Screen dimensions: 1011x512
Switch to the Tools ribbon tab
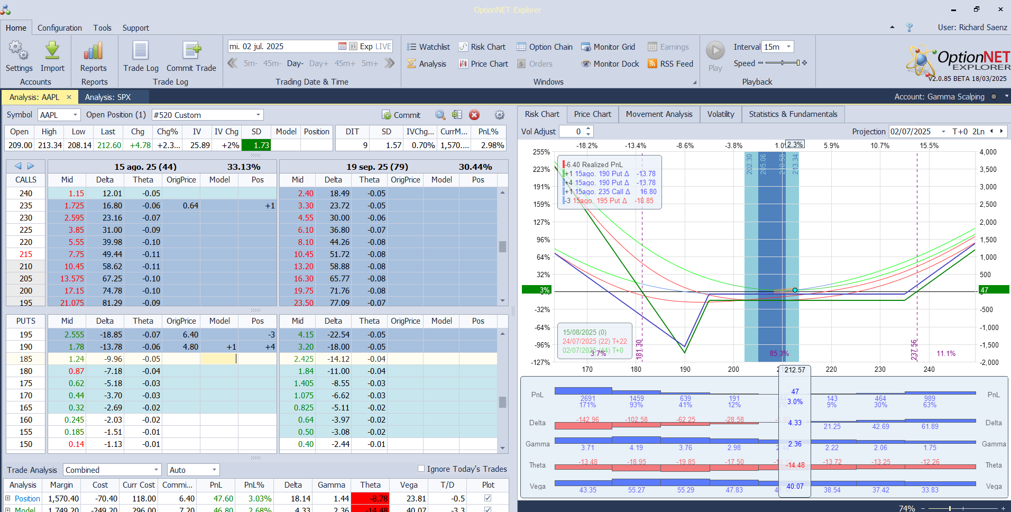coord(103,28)
